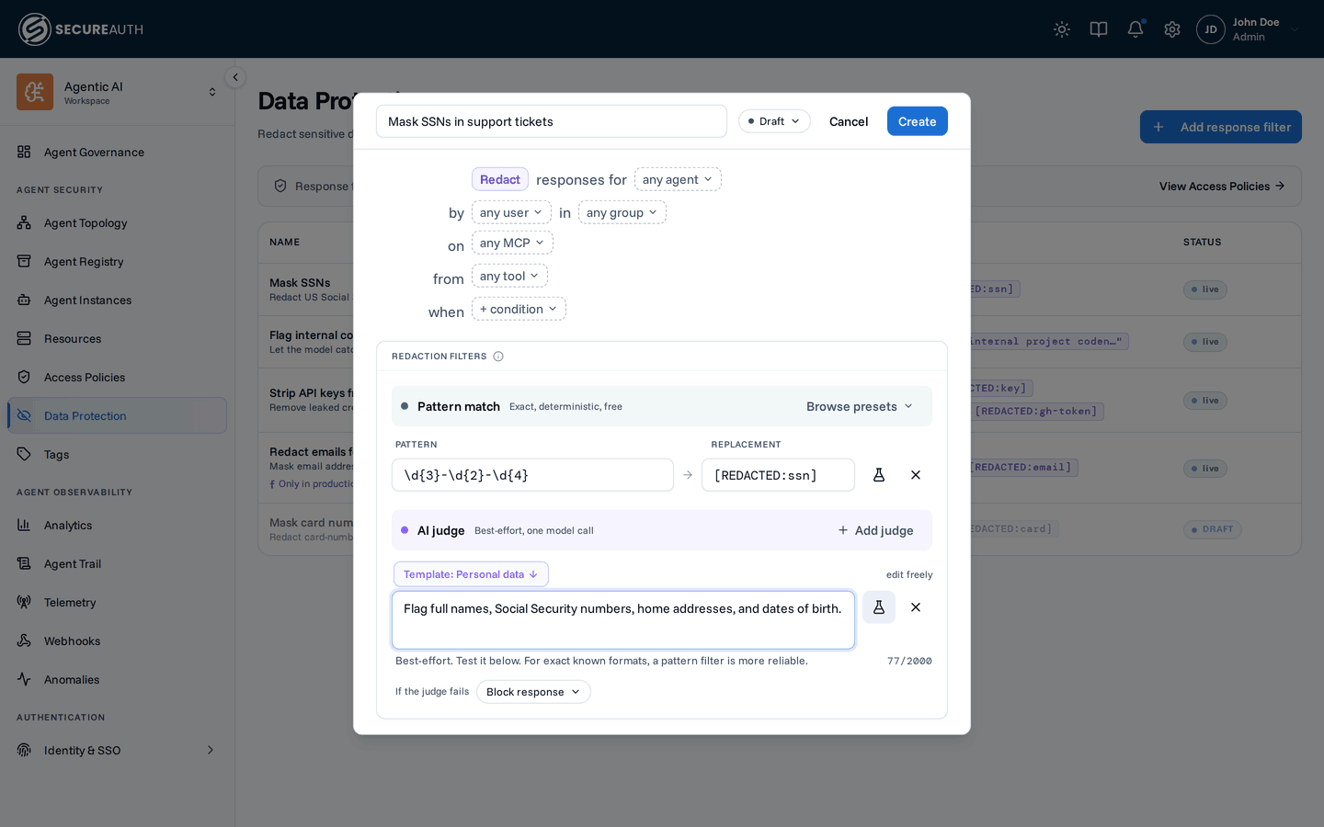The height and width of the screenshot is (827, 1324).
Task: Add a condition via the + condition dropdown
Action: pos(519,309)
